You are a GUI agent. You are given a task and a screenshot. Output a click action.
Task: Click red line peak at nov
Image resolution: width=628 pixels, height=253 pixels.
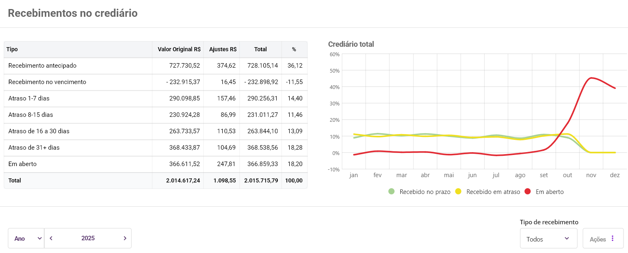click(591, 78)
